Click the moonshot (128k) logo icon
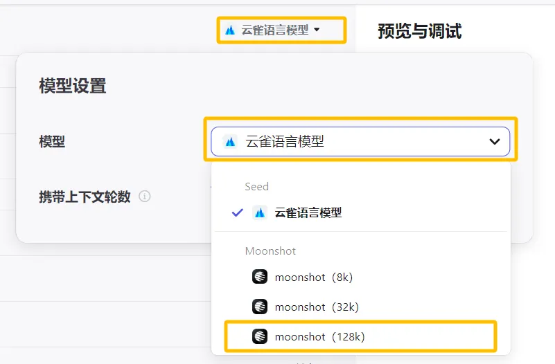The image size is (555, 364). 260,336
